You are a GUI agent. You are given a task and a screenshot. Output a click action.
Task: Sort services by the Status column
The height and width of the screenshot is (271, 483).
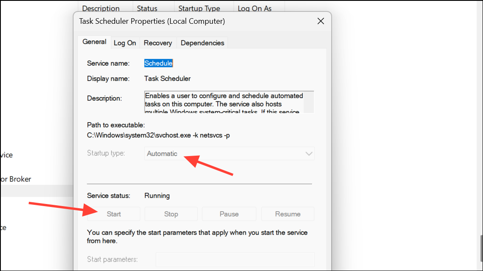(147, 8)
